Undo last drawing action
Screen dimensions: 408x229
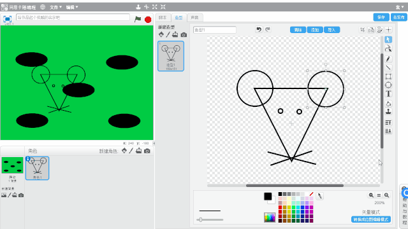(259, 29)
